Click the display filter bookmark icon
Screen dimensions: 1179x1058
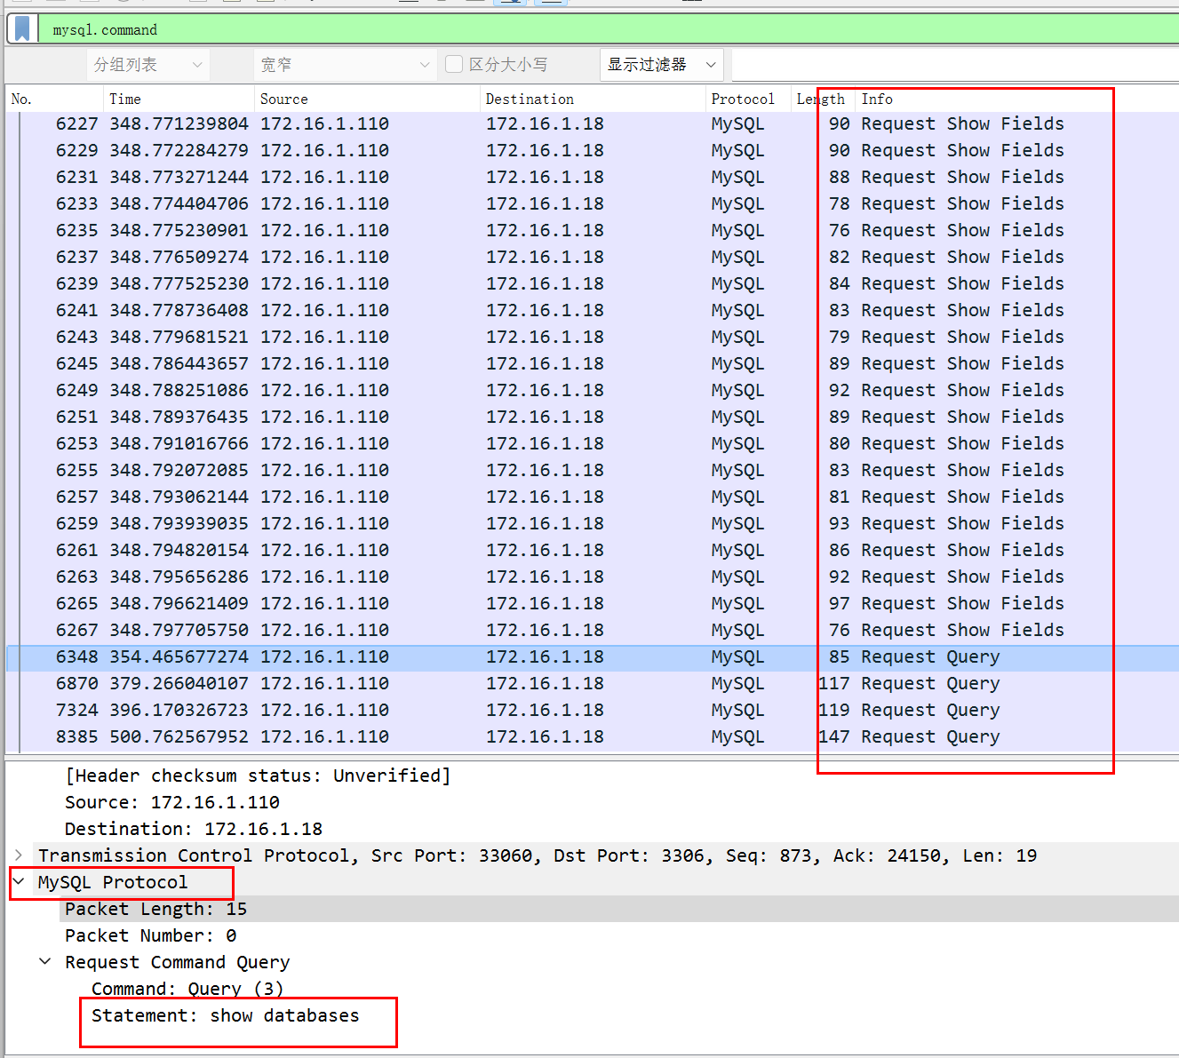tap(22, 29)
